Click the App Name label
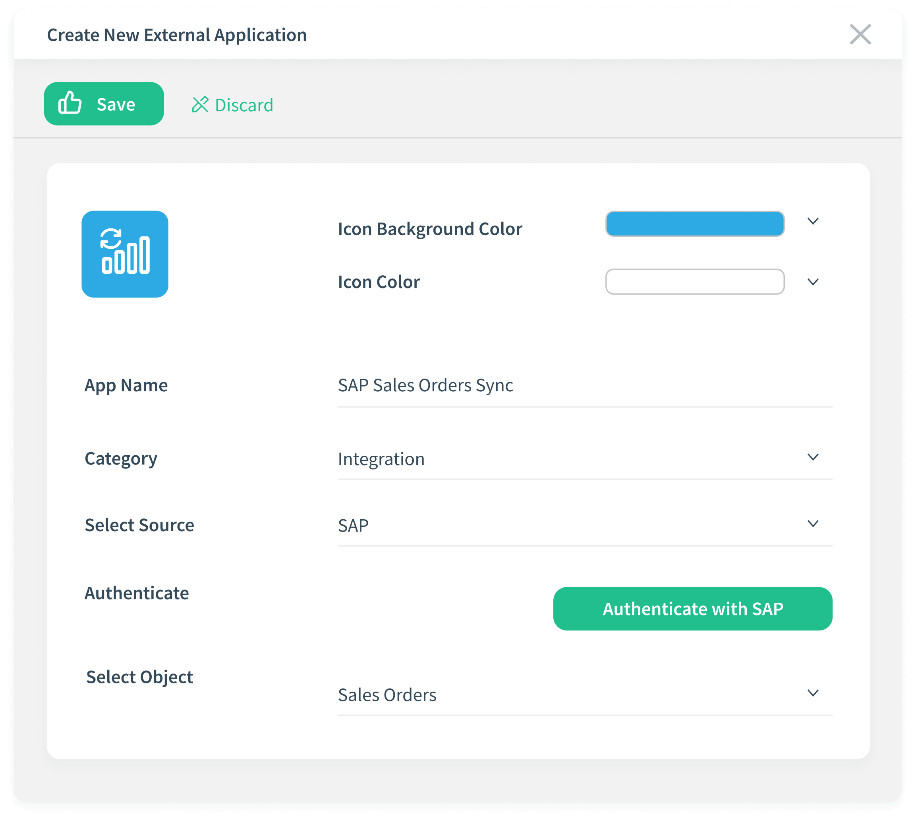This screenshot has height=822, width=916. click(126, 385)
